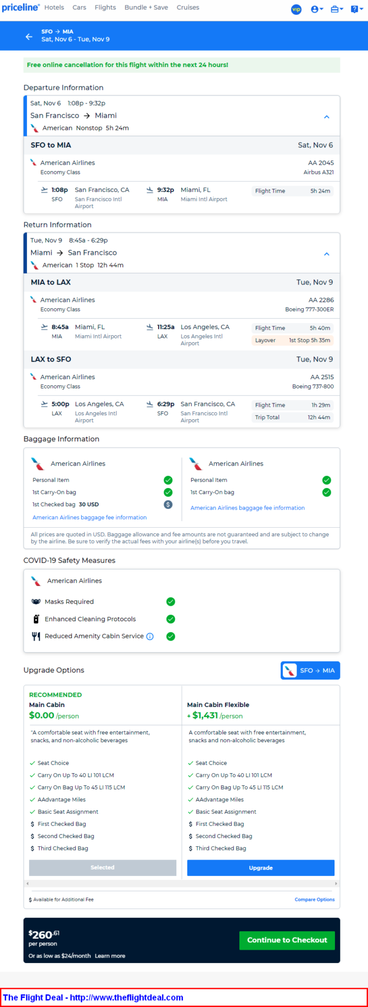Continue to Checkout
Viewport: 368px width, 1007px height.
[x=287, y=940]
